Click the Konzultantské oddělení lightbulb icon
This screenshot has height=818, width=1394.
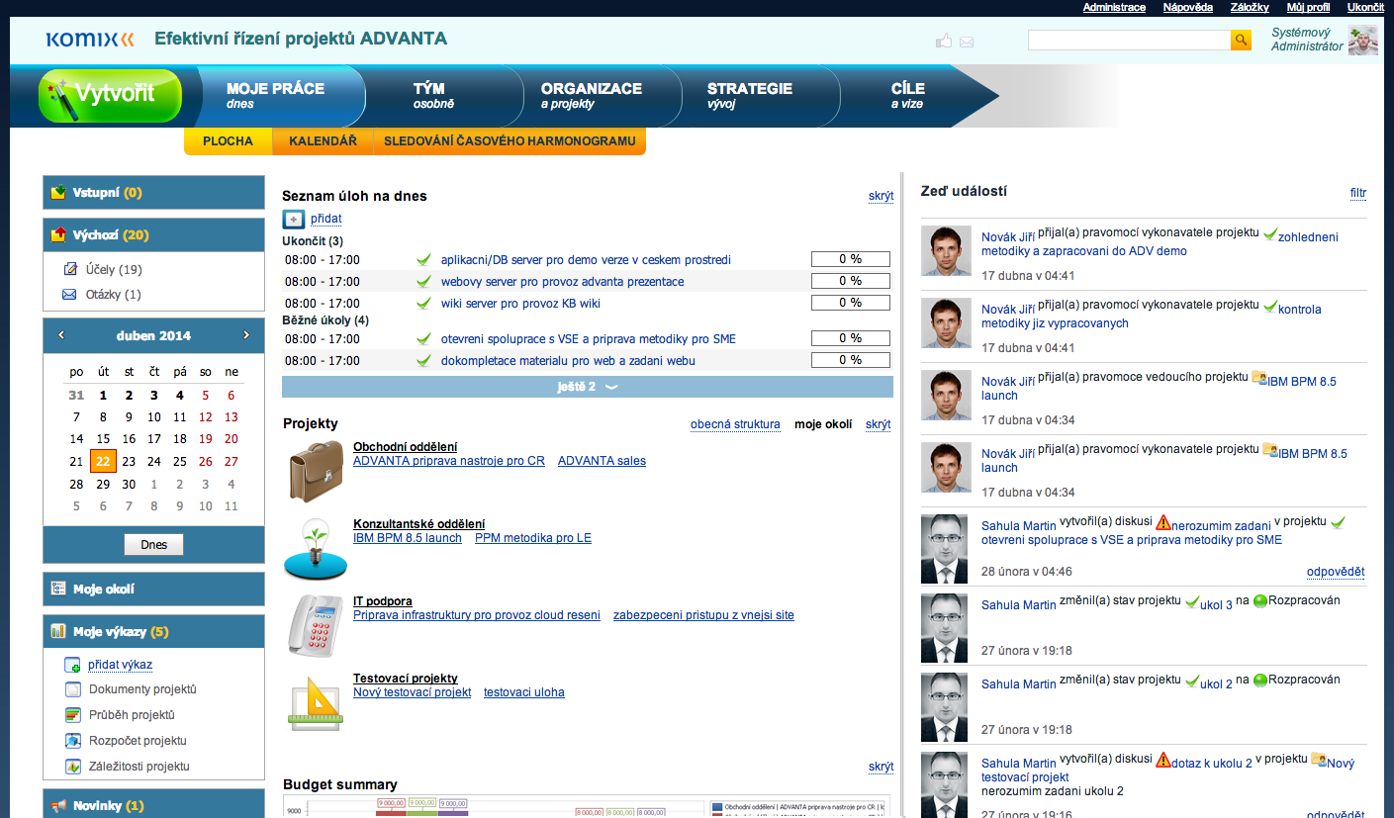[x=316, y=547]
